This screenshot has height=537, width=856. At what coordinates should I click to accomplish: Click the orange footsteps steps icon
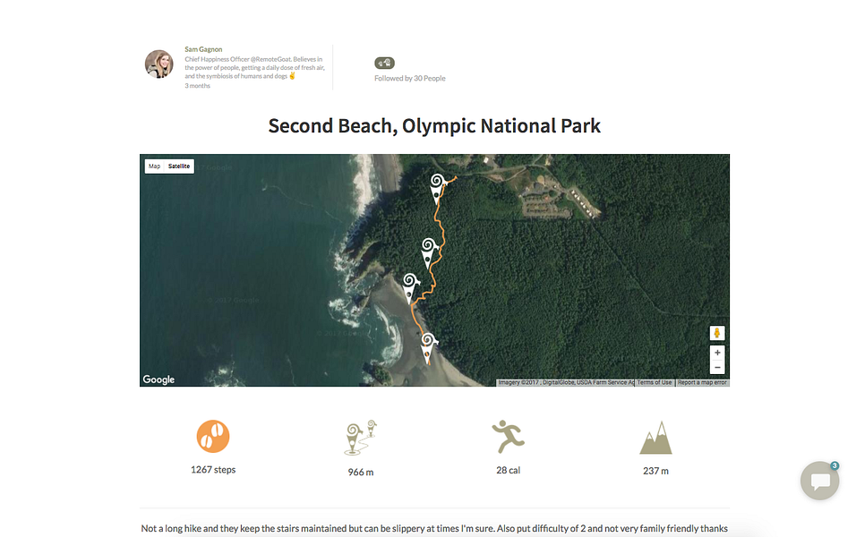213,437
